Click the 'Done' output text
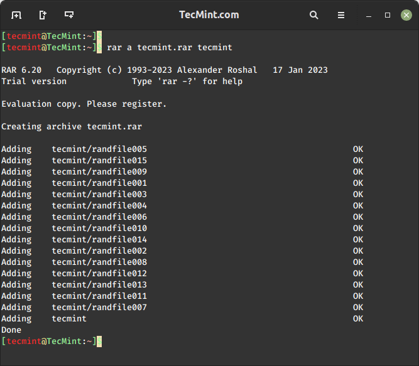419x366 pixels. pos(11,330)
